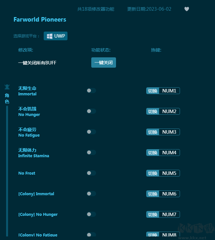This screenshot has height=240, width=215.
Task: Click the 角色 category vertical bar
Action: (x=7, y=171)
